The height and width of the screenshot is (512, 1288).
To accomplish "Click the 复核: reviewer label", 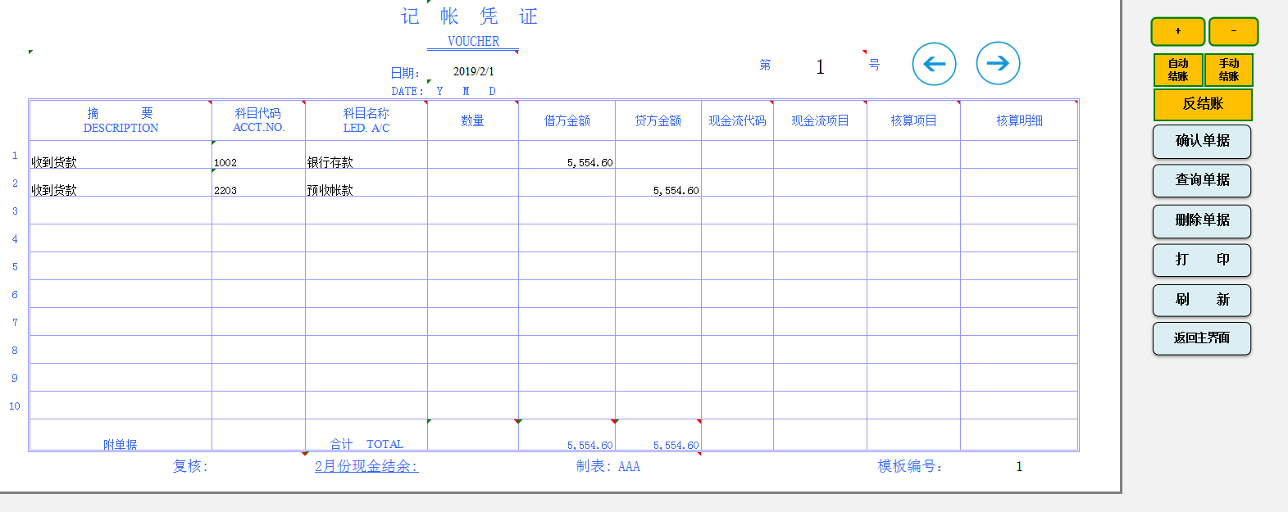I will tap(190, 466).
